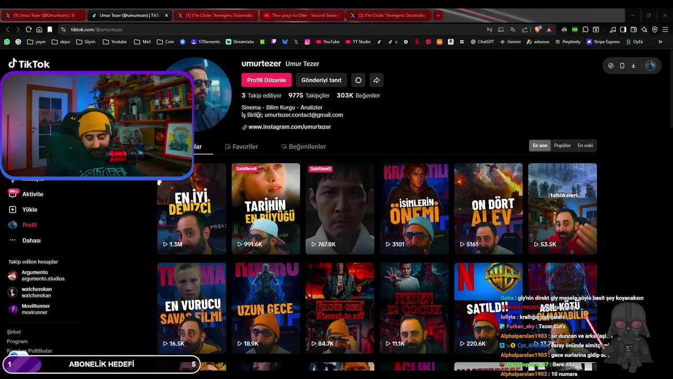
Task: Open the WhatsApp bookmark icon
Action: coord(7,42)
